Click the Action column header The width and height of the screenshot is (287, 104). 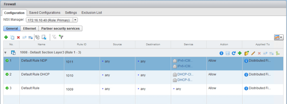coord(224,44)
